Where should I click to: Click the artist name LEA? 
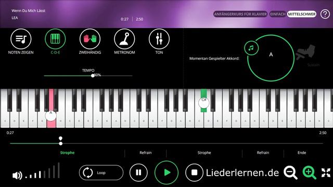pyautogui.click(x=15, y=18)
